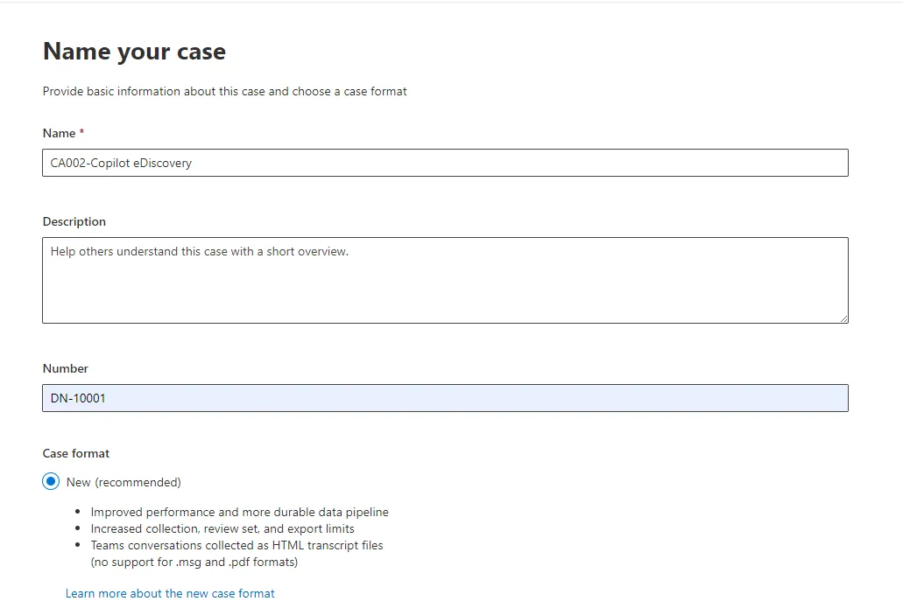Click the Name your case heading
The height and width of the screenshot is (601, 903).
click(x=133, y=52)
